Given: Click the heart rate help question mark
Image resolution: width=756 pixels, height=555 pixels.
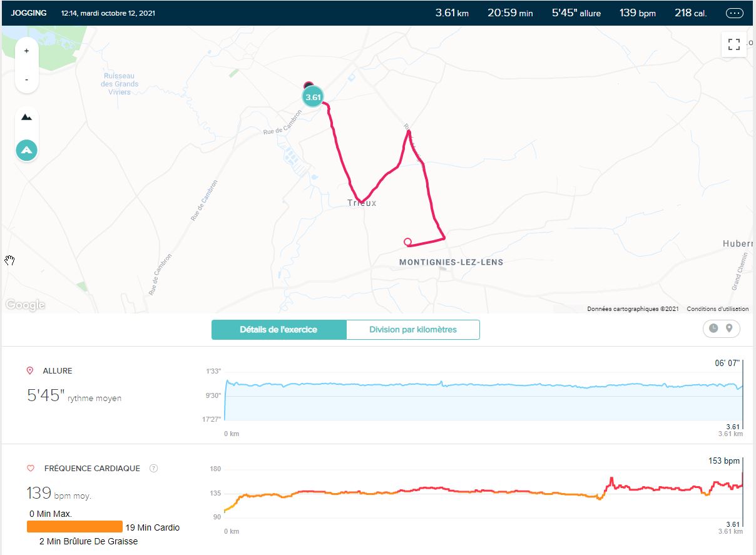Looking at the screenshot, I should (154, 469).
